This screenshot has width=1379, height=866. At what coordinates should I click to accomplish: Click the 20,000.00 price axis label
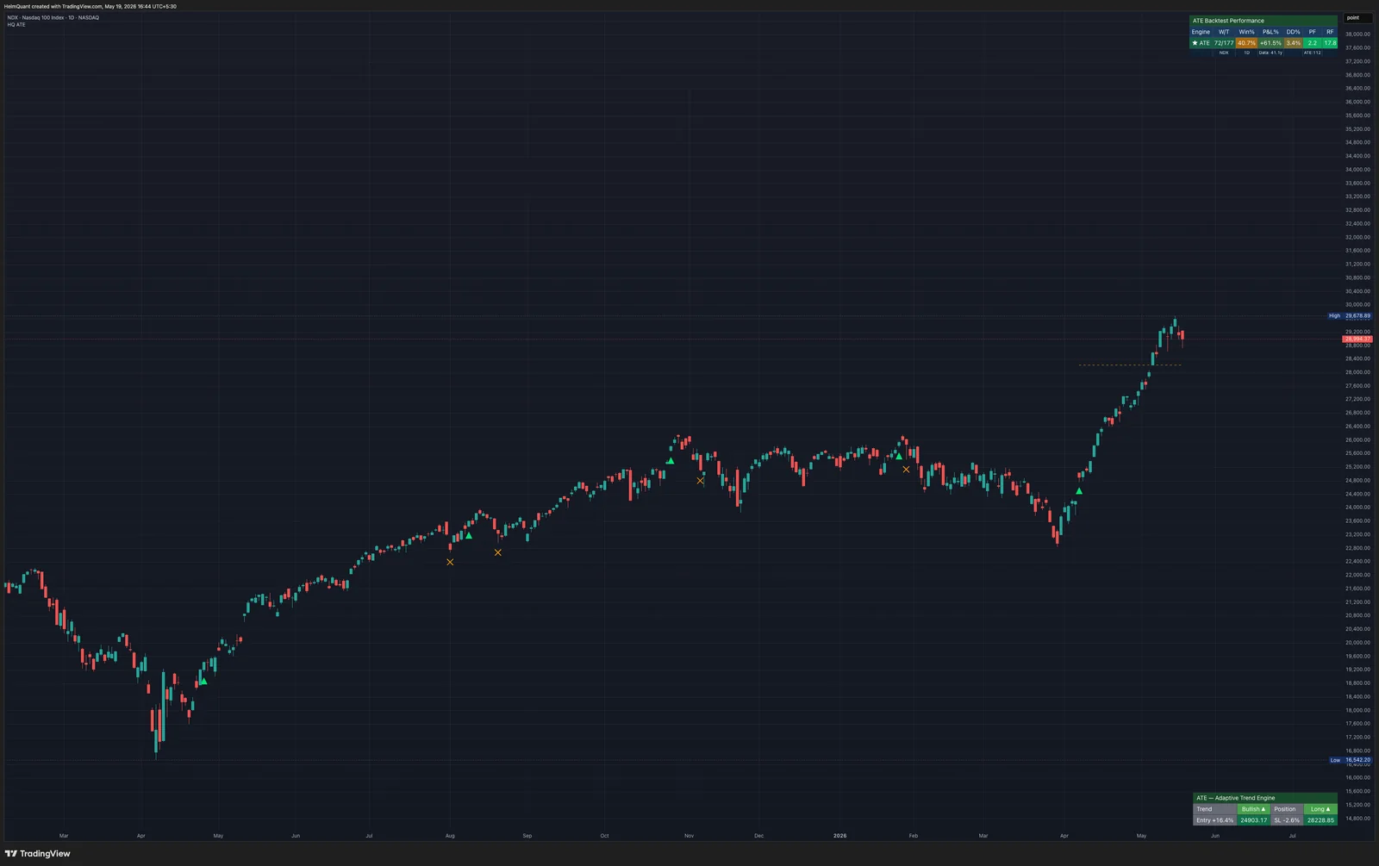1357,643
